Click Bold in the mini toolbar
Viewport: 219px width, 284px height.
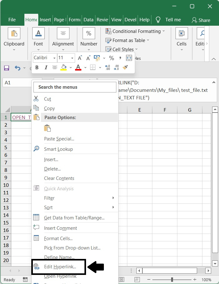click(x=37, y=68)
